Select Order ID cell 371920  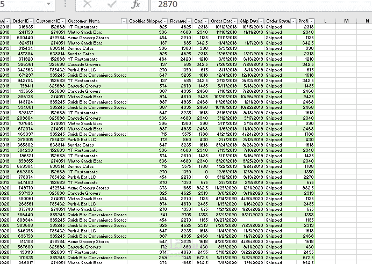(23, 59)
